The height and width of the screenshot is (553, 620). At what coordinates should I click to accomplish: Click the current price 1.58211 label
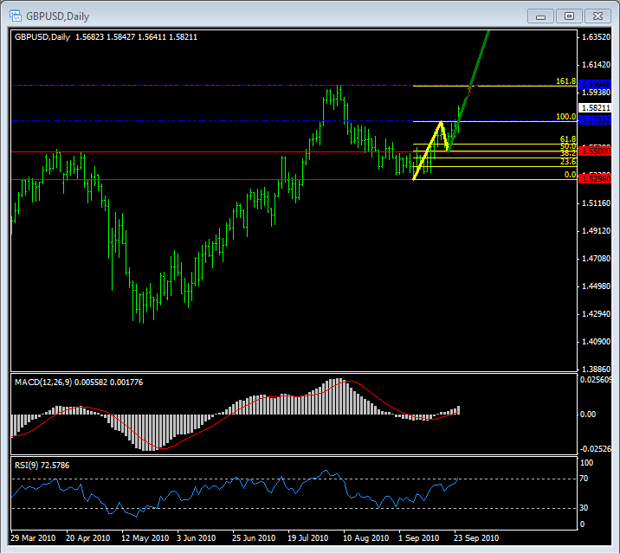(594, 107)
